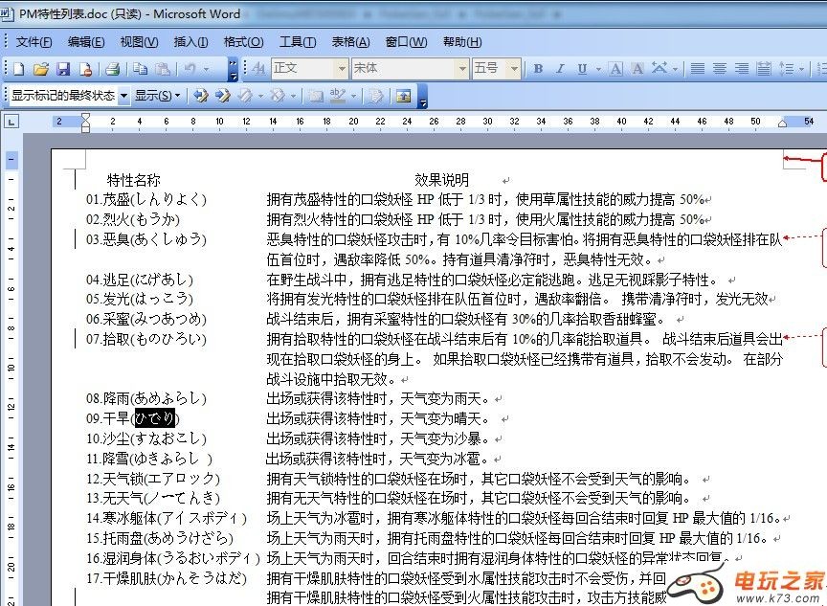Click the highlighted text ひでり in document
Viewport: 827px width, 606px height.
click(x=155, y=418)
